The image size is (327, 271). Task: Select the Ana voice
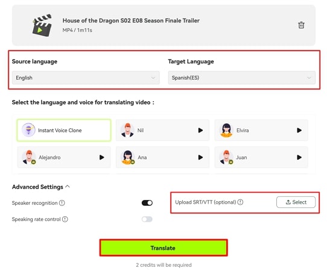(x=162, y=157)
